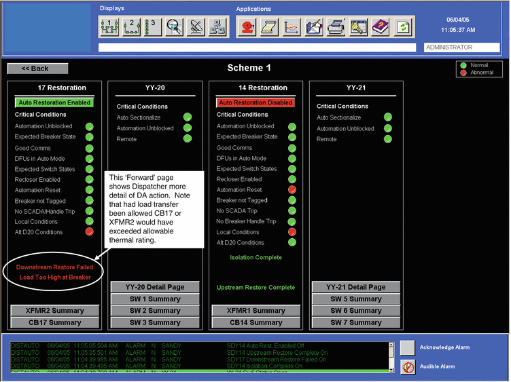The height and width of the screenshot is (382, 511).
Task: Open the satellite dish communications display
Action: [196, 27]
